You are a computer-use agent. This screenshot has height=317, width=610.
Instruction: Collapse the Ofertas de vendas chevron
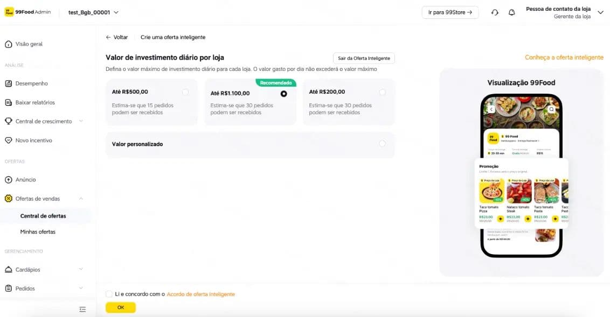coord(81,199)
